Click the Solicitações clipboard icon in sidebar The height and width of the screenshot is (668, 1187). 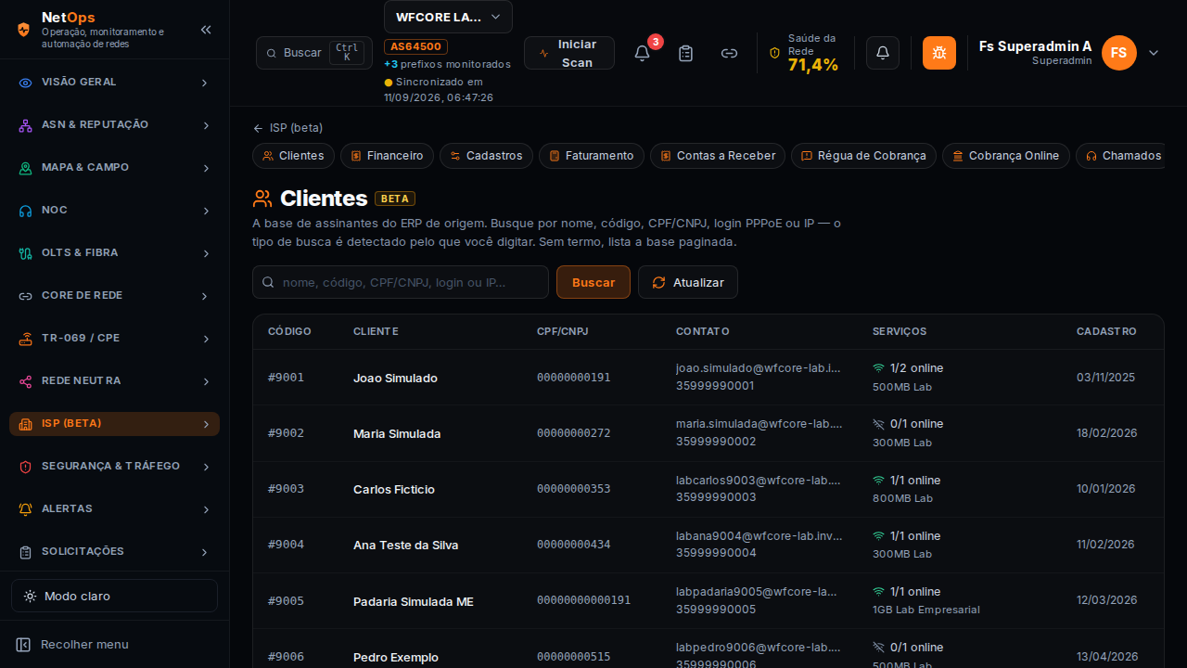click(x=26, y=552)
